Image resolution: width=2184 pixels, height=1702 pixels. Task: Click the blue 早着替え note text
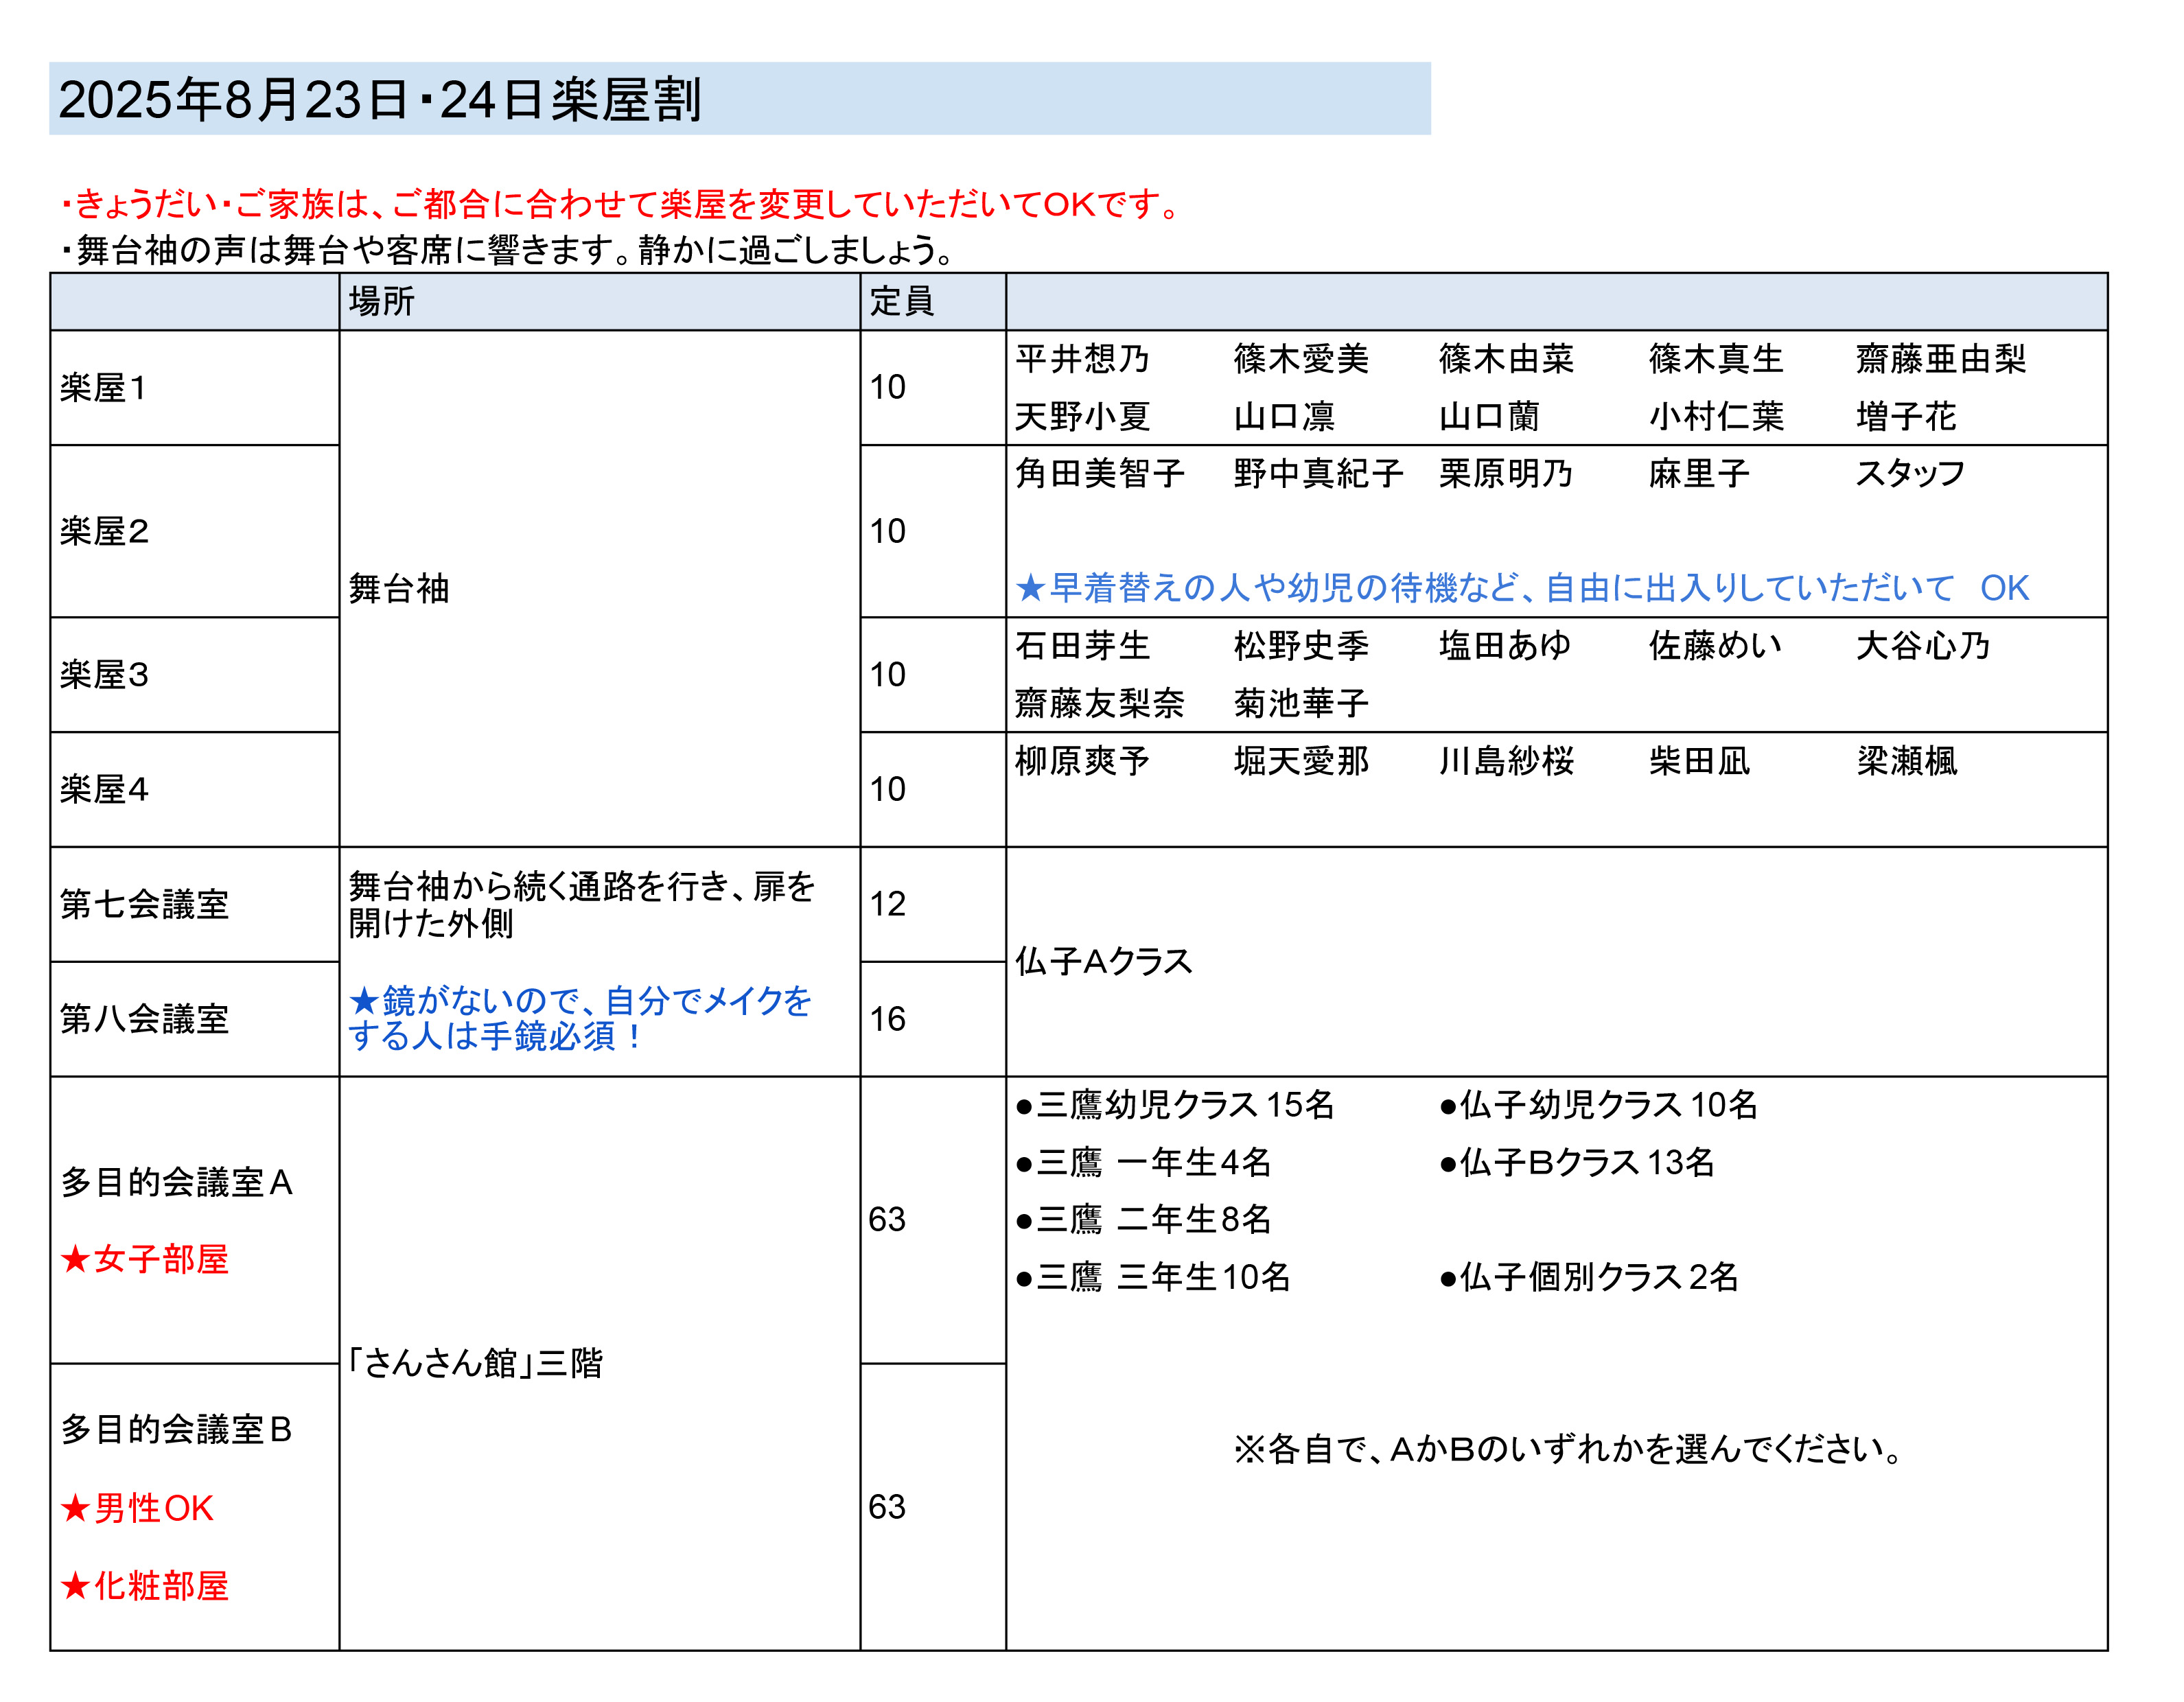click(x=1521, y=588)
